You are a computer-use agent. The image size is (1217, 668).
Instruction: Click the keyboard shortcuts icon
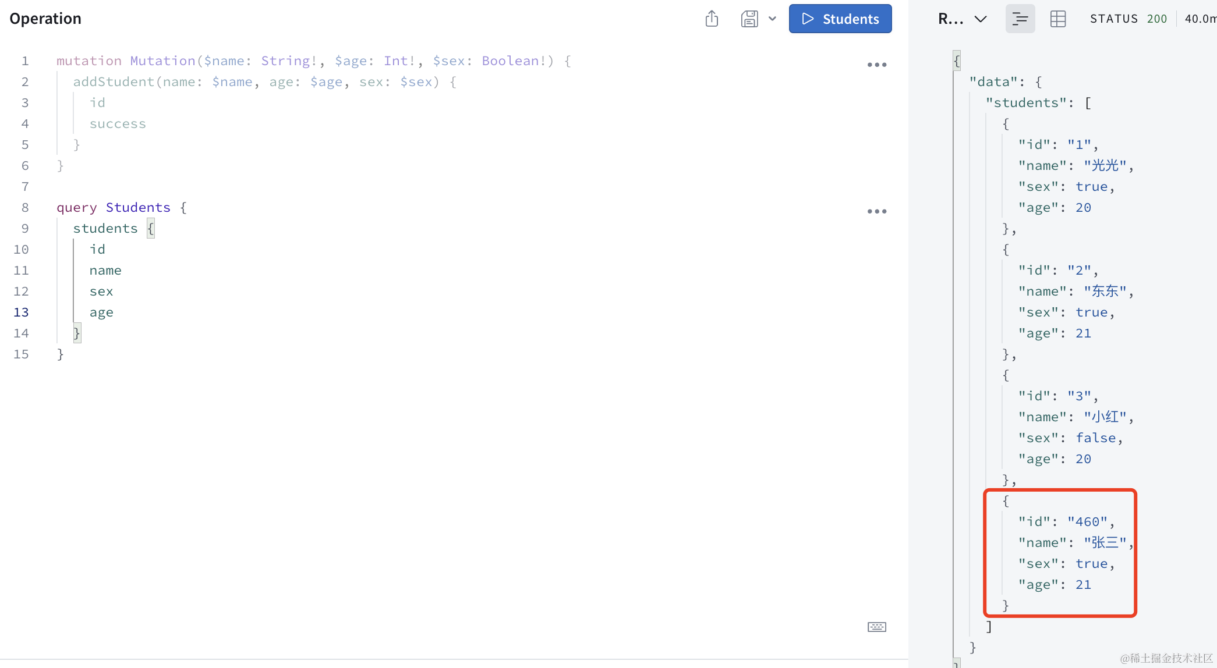coord(876,627)
